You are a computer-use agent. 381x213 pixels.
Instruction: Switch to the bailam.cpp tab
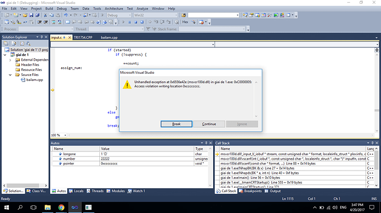[109, 37]
